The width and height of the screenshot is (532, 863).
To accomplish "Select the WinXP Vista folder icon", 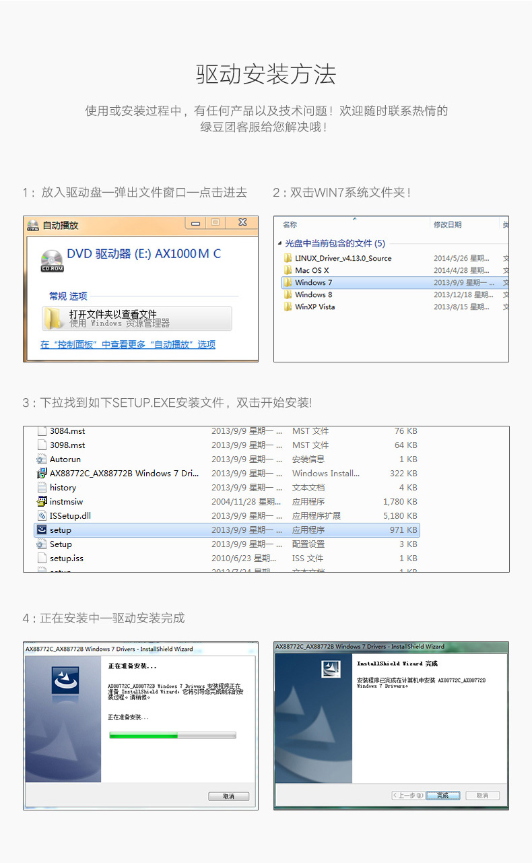I will click(x=288, y=307).
